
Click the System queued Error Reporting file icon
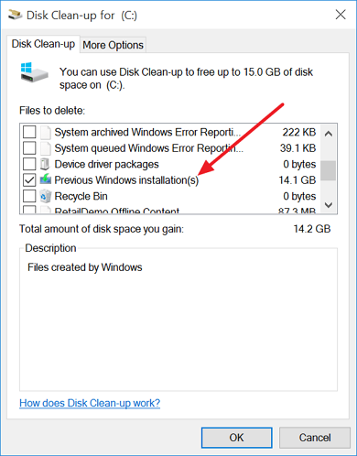(x=46, y=148)
